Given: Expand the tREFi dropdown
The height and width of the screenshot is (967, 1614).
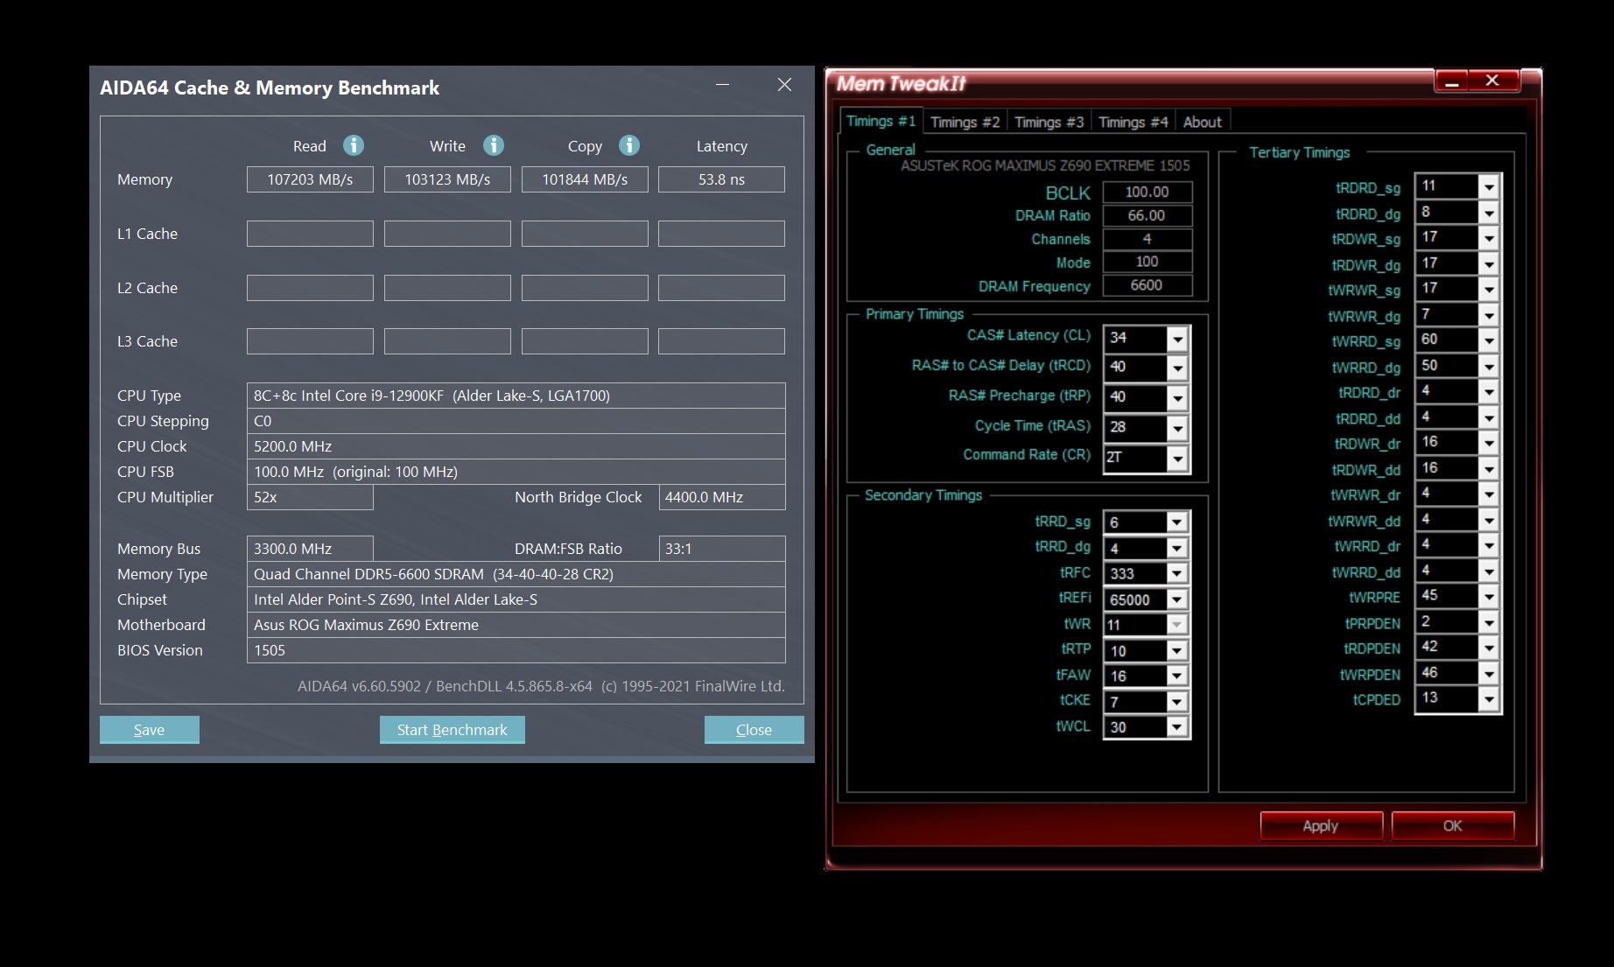Looking at the screenshot, I should (x=1177, y=599).
